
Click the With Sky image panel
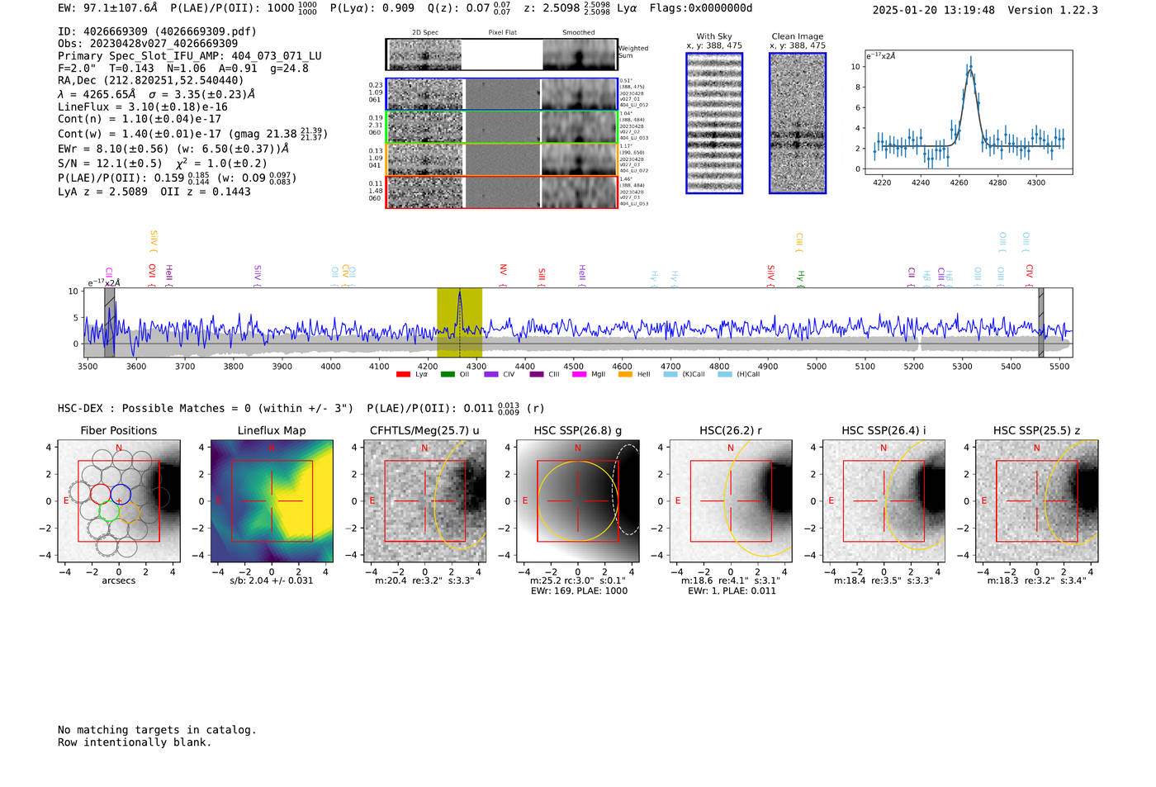[714, 123]
